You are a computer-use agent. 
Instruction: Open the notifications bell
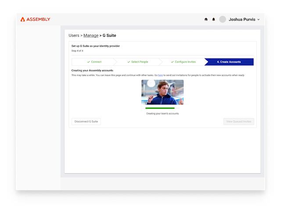213,19
